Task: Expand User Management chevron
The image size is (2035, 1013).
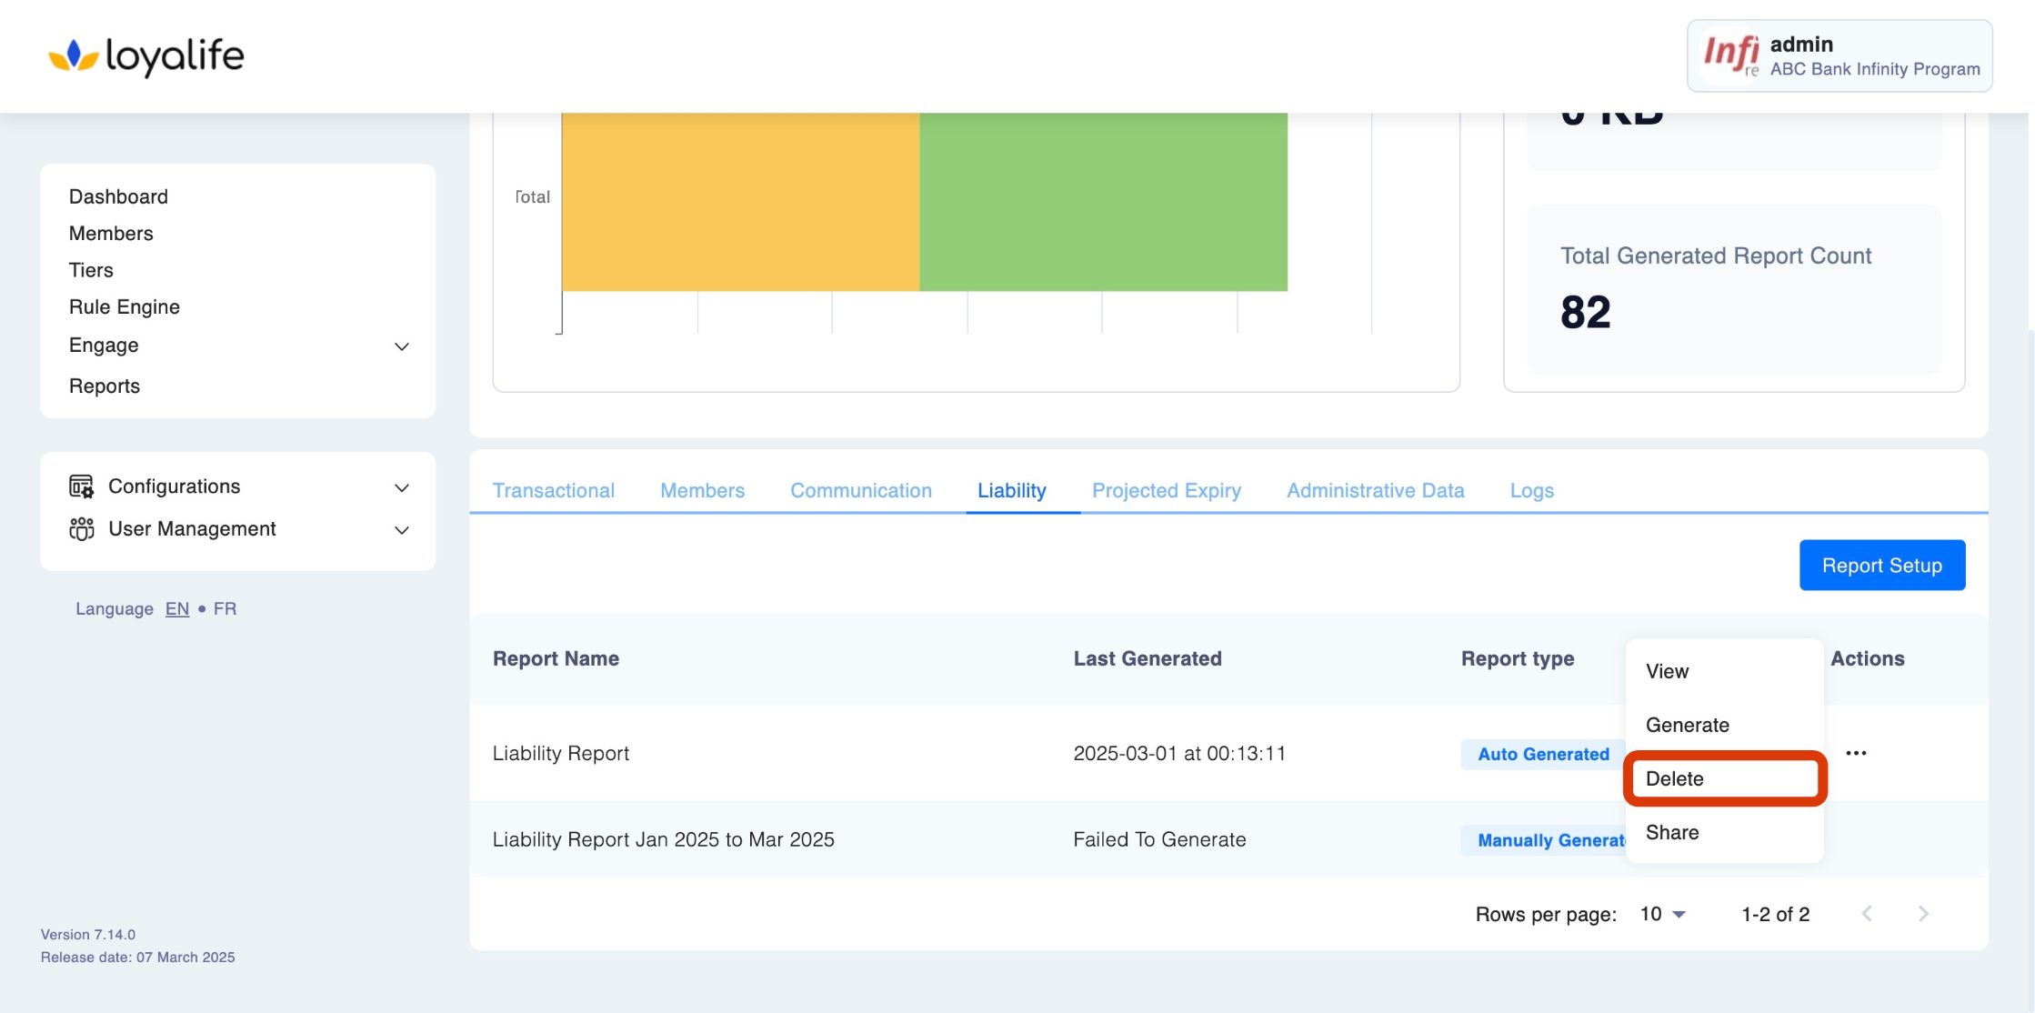Action: pos(401,530)
